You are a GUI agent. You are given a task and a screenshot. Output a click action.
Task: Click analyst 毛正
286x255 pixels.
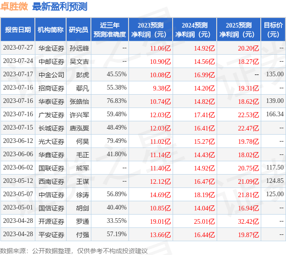point(83,155)
